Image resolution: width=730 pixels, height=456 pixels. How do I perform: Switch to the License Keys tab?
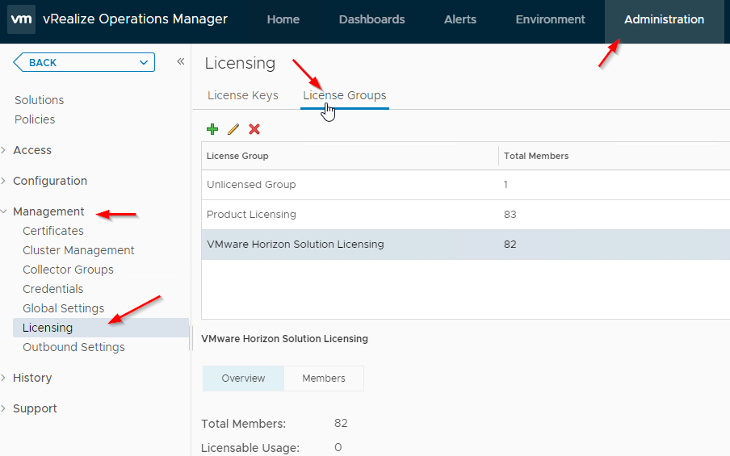[x=242, y=95]
